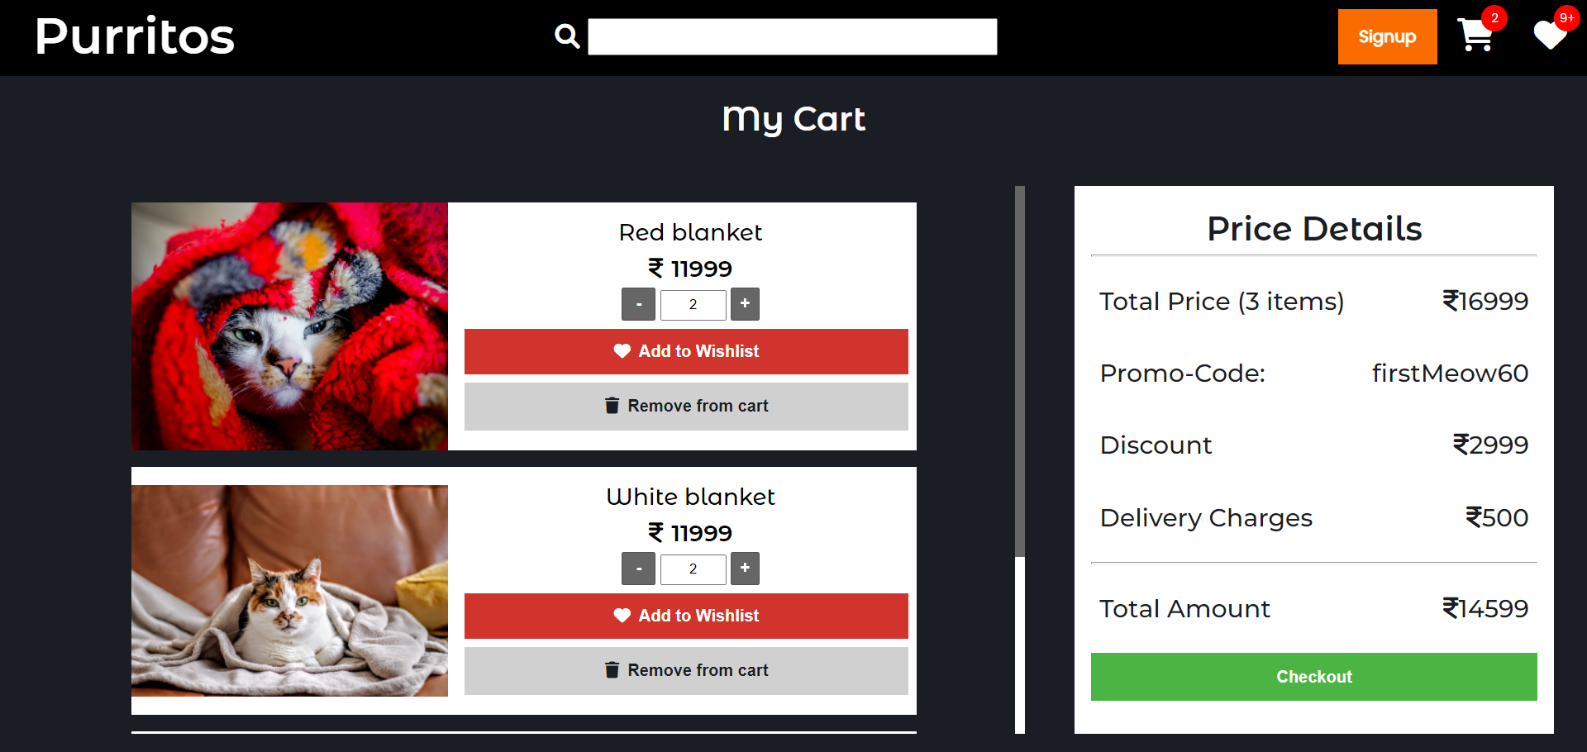Open the wishlist heart icon in header

click(1551, 38)
